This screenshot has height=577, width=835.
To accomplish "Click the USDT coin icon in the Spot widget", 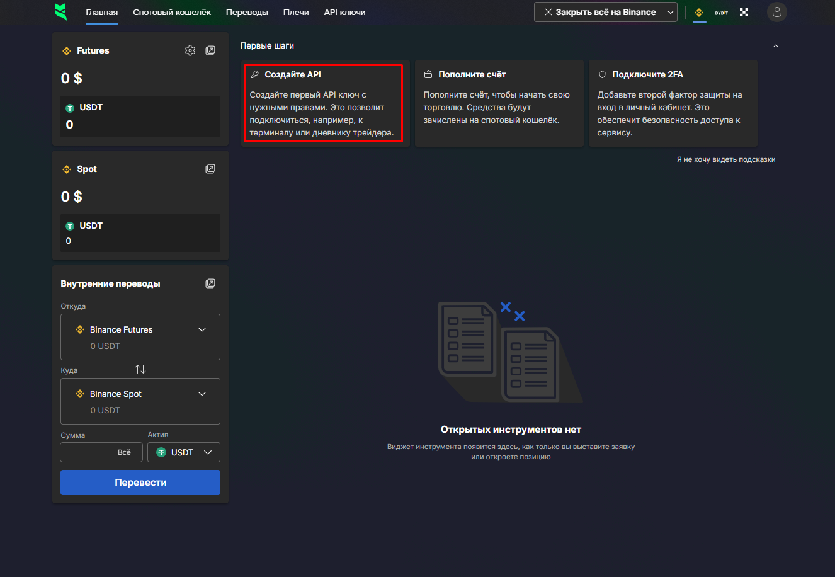I will (x=70, y=226).
